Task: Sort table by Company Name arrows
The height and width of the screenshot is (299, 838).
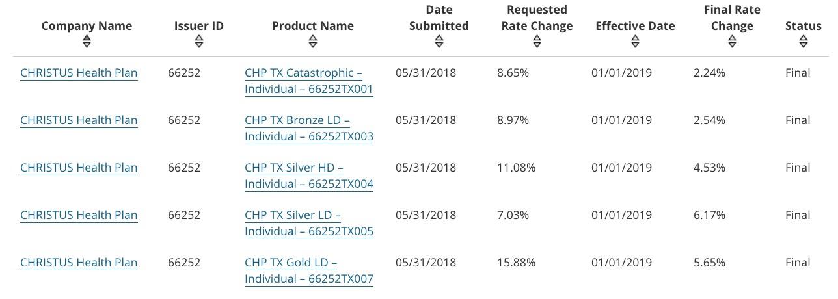Action: tap(87, 42)
